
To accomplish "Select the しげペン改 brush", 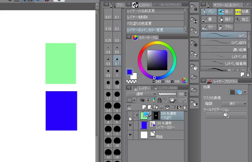I will [x=224, y=56].
